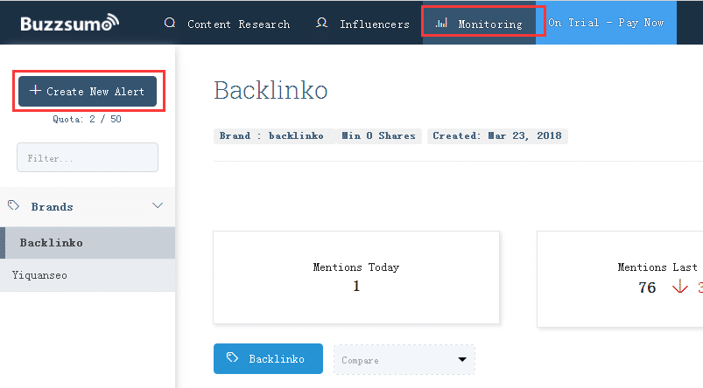
Task: Click the Brands tag icon in sidebar
Action: (x=13, y=205)
